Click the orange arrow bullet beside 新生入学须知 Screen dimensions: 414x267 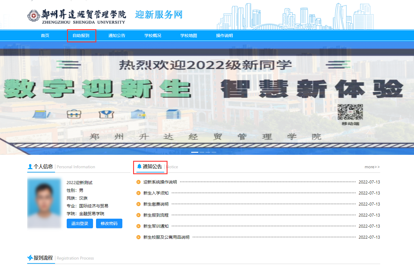click(x=138, y=193)
